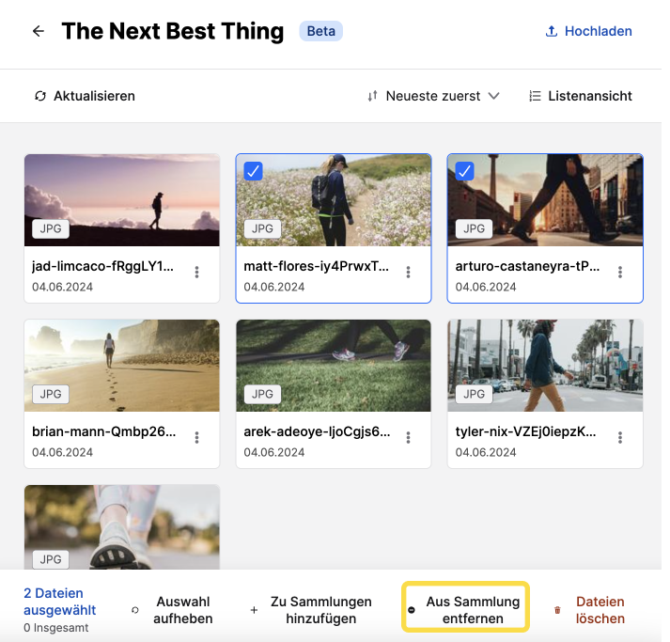Click Auswahl aufheben to deselect

coord(183,610)
